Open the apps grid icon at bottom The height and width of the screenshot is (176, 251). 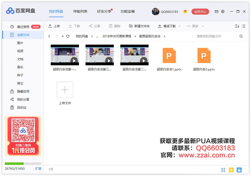pos(223,170)
